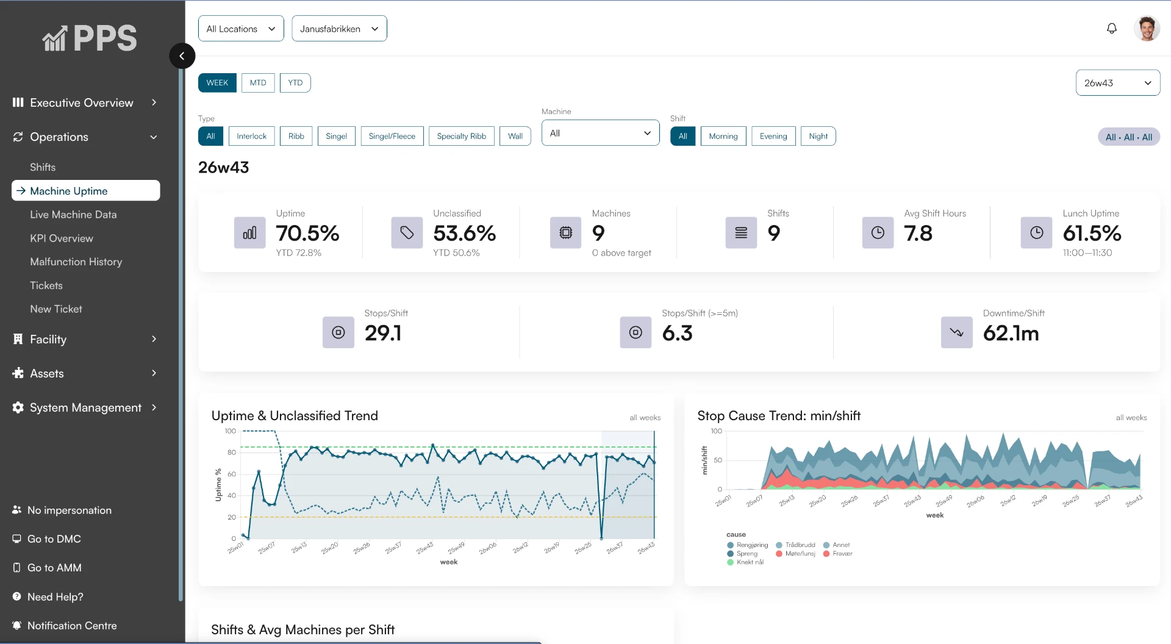This screenshot has height=644, width=1171.
Task: Filter type by Singel/Fleece
Action: [392, 136]
